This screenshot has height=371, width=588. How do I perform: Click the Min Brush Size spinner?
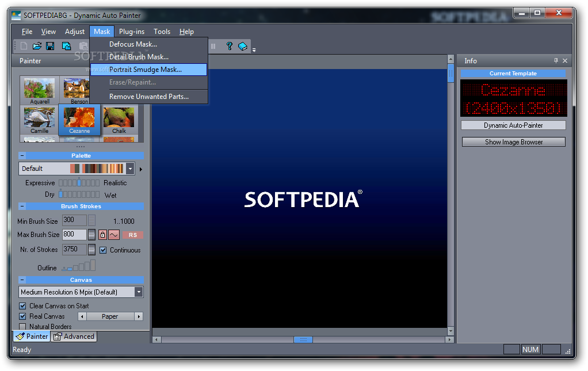tap(91, 220)
